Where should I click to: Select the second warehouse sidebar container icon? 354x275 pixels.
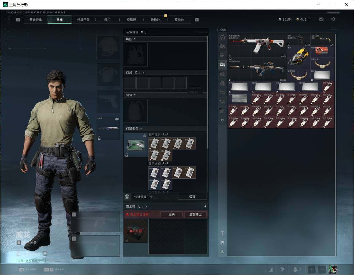(222, 46)
